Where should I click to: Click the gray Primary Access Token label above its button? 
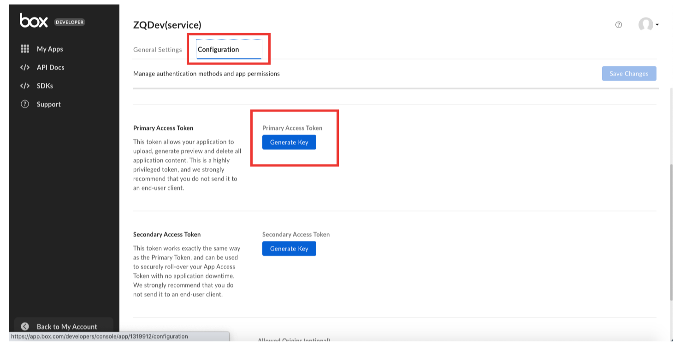[x=292, y=128]
